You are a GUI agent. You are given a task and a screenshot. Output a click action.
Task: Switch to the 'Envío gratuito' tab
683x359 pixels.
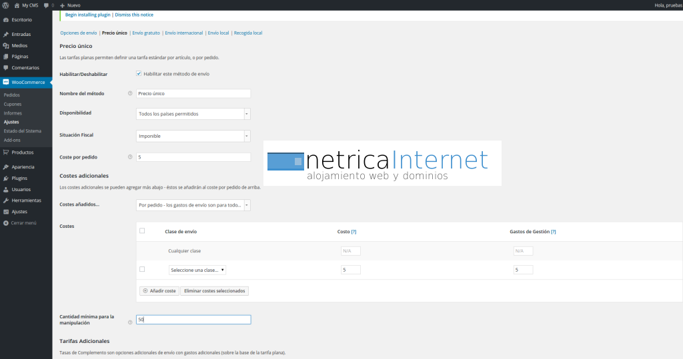[x=146, y=33]
